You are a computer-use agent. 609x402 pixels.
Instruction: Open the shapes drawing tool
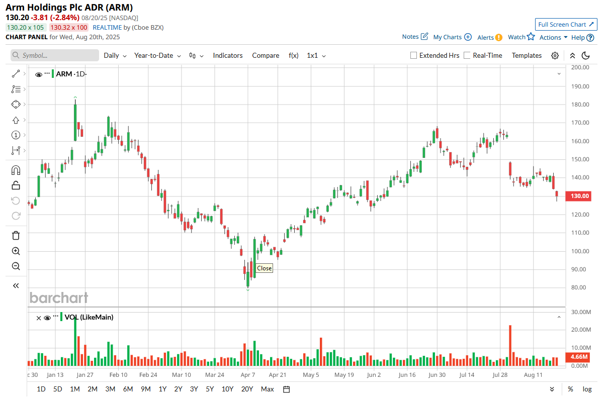16,105
